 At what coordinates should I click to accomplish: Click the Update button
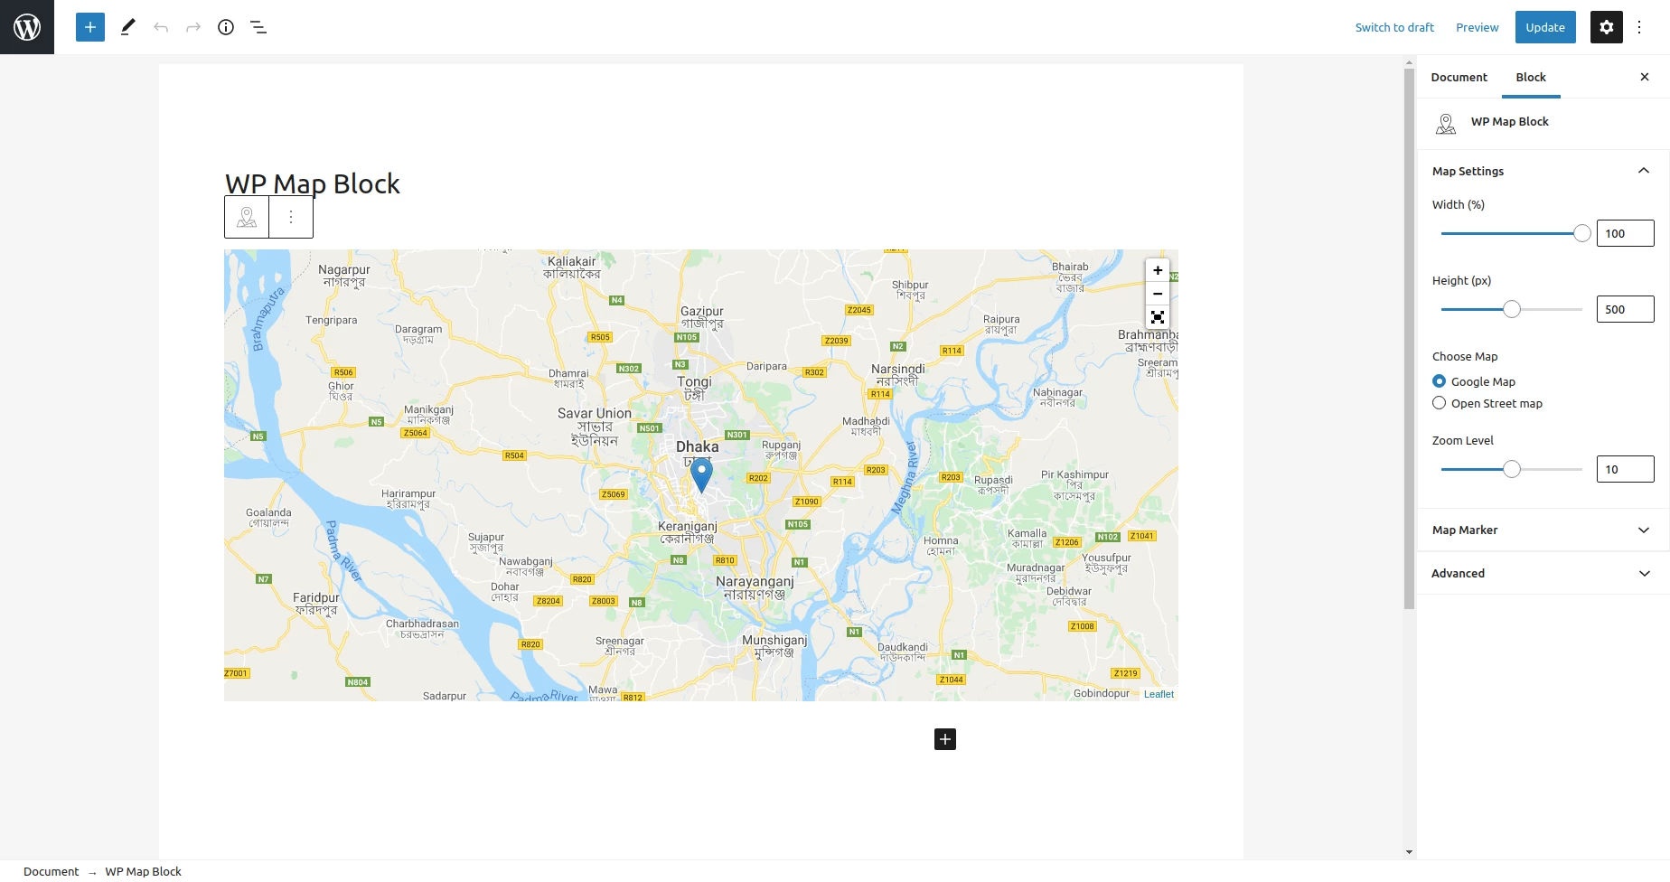click(1545, 27)
